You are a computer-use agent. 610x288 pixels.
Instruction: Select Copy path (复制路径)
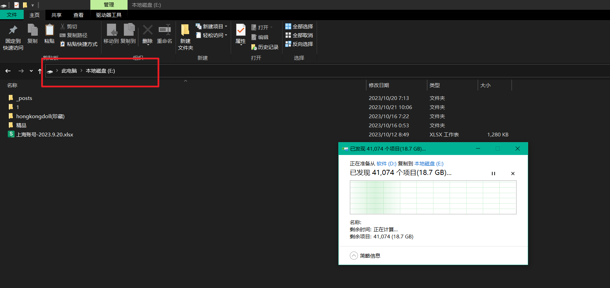coord(73,35)
